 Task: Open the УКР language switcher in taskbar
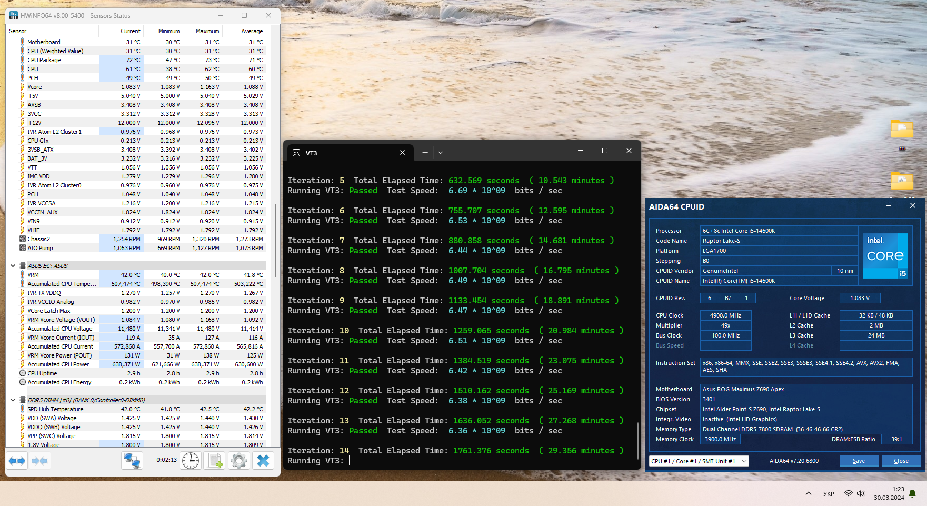[829, 493]
